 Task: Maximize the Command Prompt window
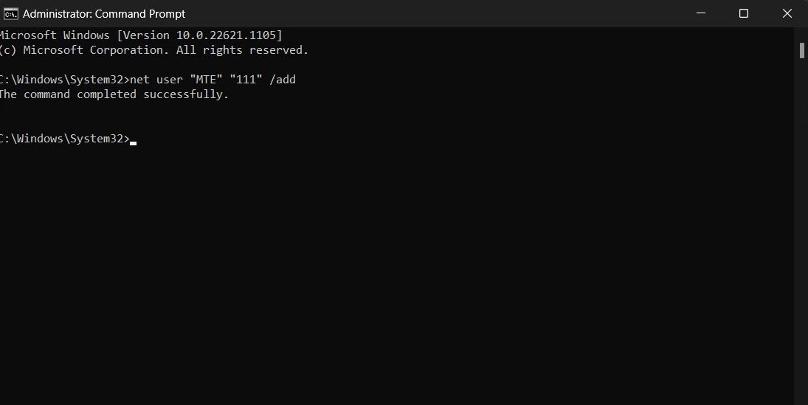pos(744,13)
